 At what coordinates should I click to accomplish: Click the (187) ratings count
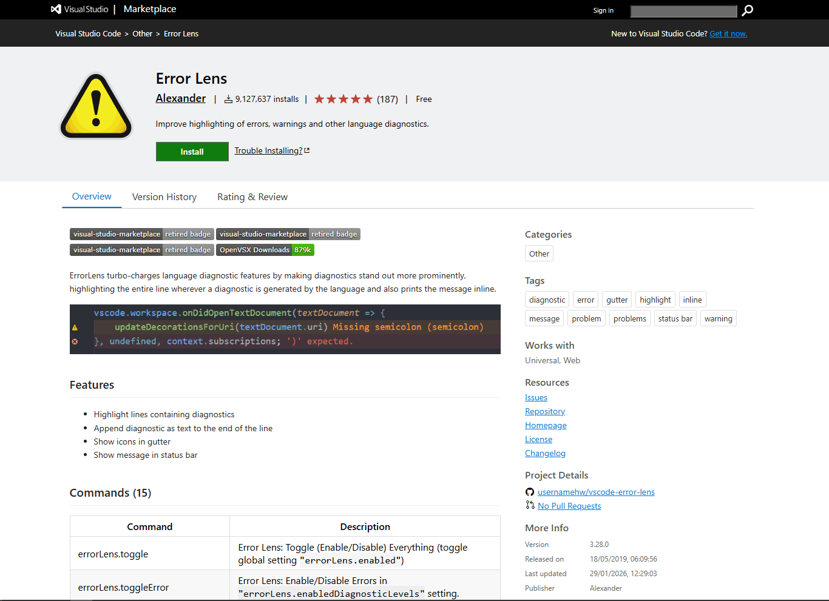click(387, 99)
